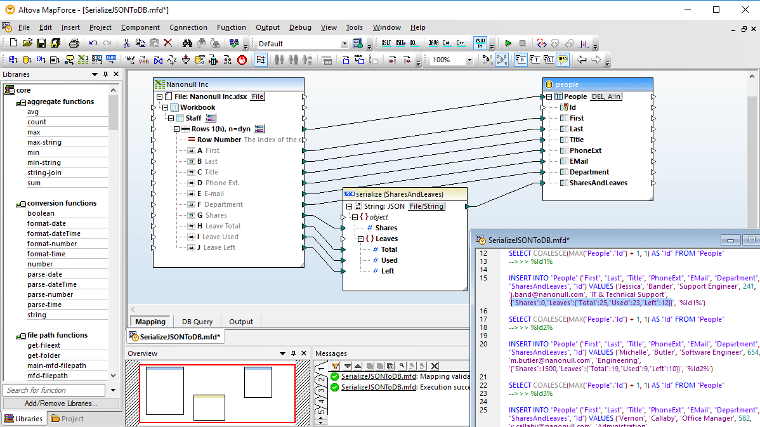Toggle Show Library in function header button
This screenshot has height=427, width=760.
(x=549, y=60)
